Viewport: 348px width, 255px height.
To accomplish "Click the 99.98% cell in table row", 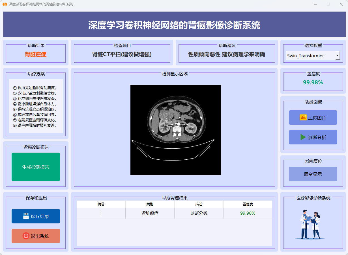I will 248,213.
